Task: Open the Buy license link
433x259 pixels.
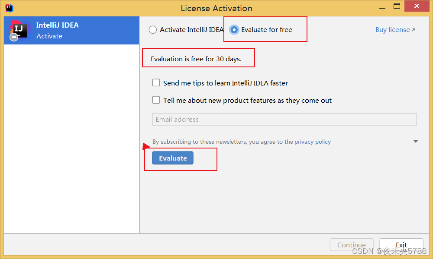Action: tap(395, 30)
